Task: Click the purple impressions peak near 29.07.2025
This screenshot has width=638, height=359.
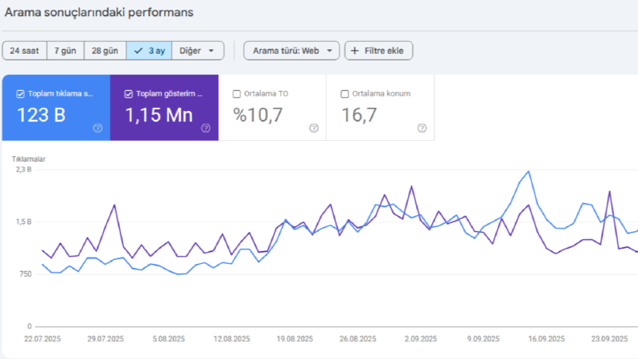Action: point(114,205)
